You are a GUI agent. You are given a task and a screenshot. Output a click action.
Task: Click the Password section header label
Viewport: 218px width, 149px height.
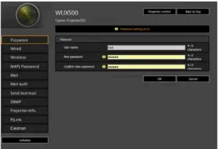[65, 40]
